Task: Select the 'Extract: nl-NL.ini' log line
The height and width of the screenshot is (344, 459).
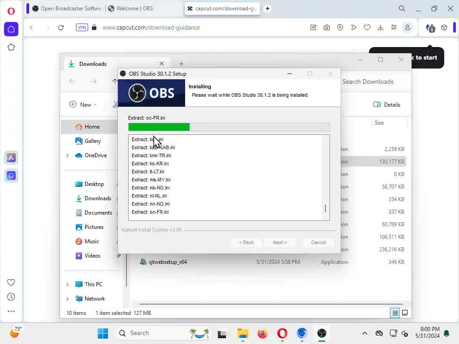Action: coord(149,196)
